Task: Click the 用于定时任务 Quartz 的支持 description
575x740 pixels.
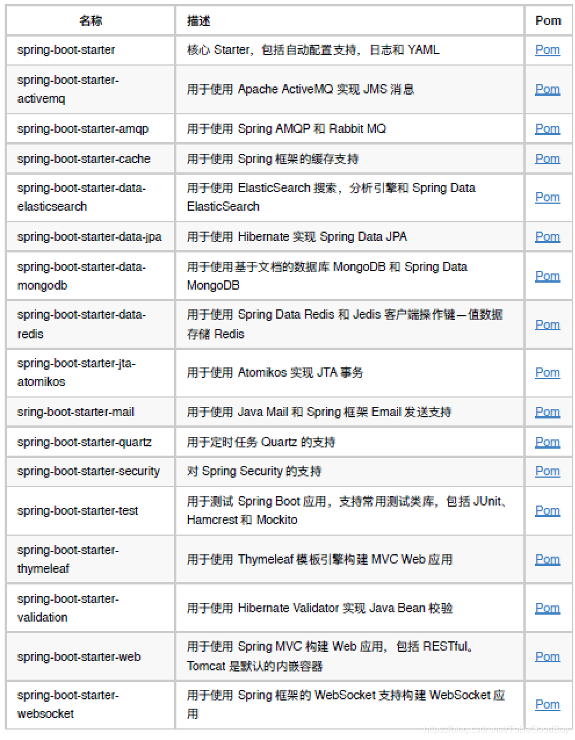Action: click(350, 442)
